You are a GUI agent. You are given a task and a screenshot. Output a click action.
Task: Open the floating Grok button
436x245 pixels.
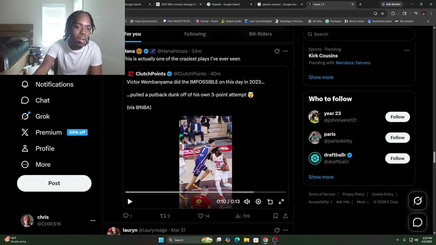point(418,201)
